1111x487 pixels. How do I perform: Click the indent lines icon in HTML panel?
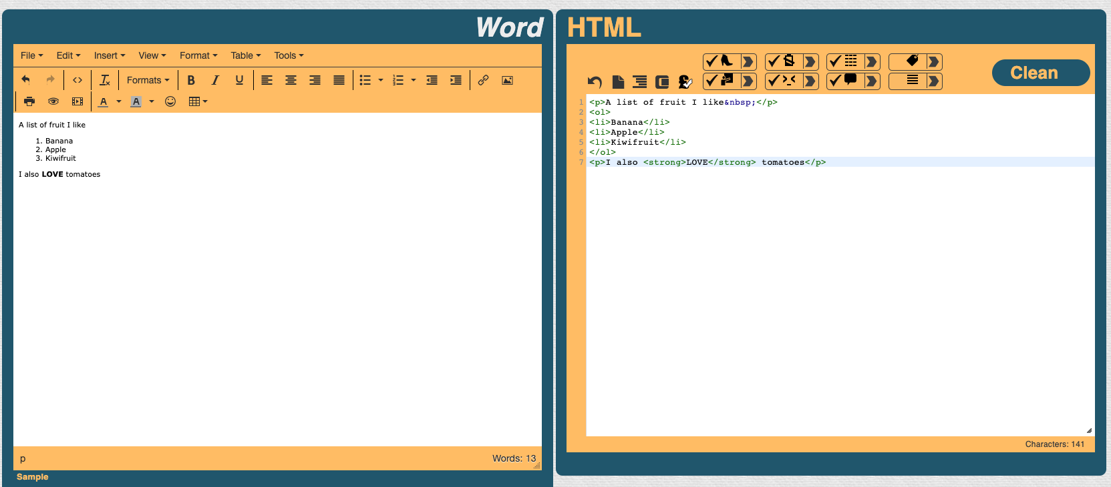[640, 82]
